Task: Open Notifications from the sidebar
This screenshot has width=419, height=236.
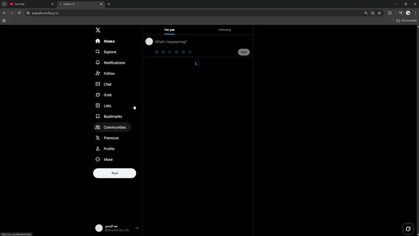Action: point(110,63)
